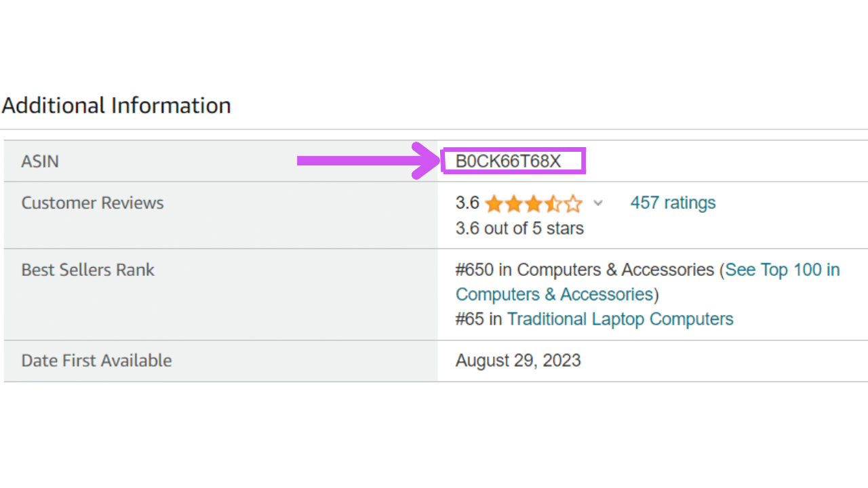The image size is (868, 488).
Task: Click the Additional Information heading
Action: tap(116, 106)
